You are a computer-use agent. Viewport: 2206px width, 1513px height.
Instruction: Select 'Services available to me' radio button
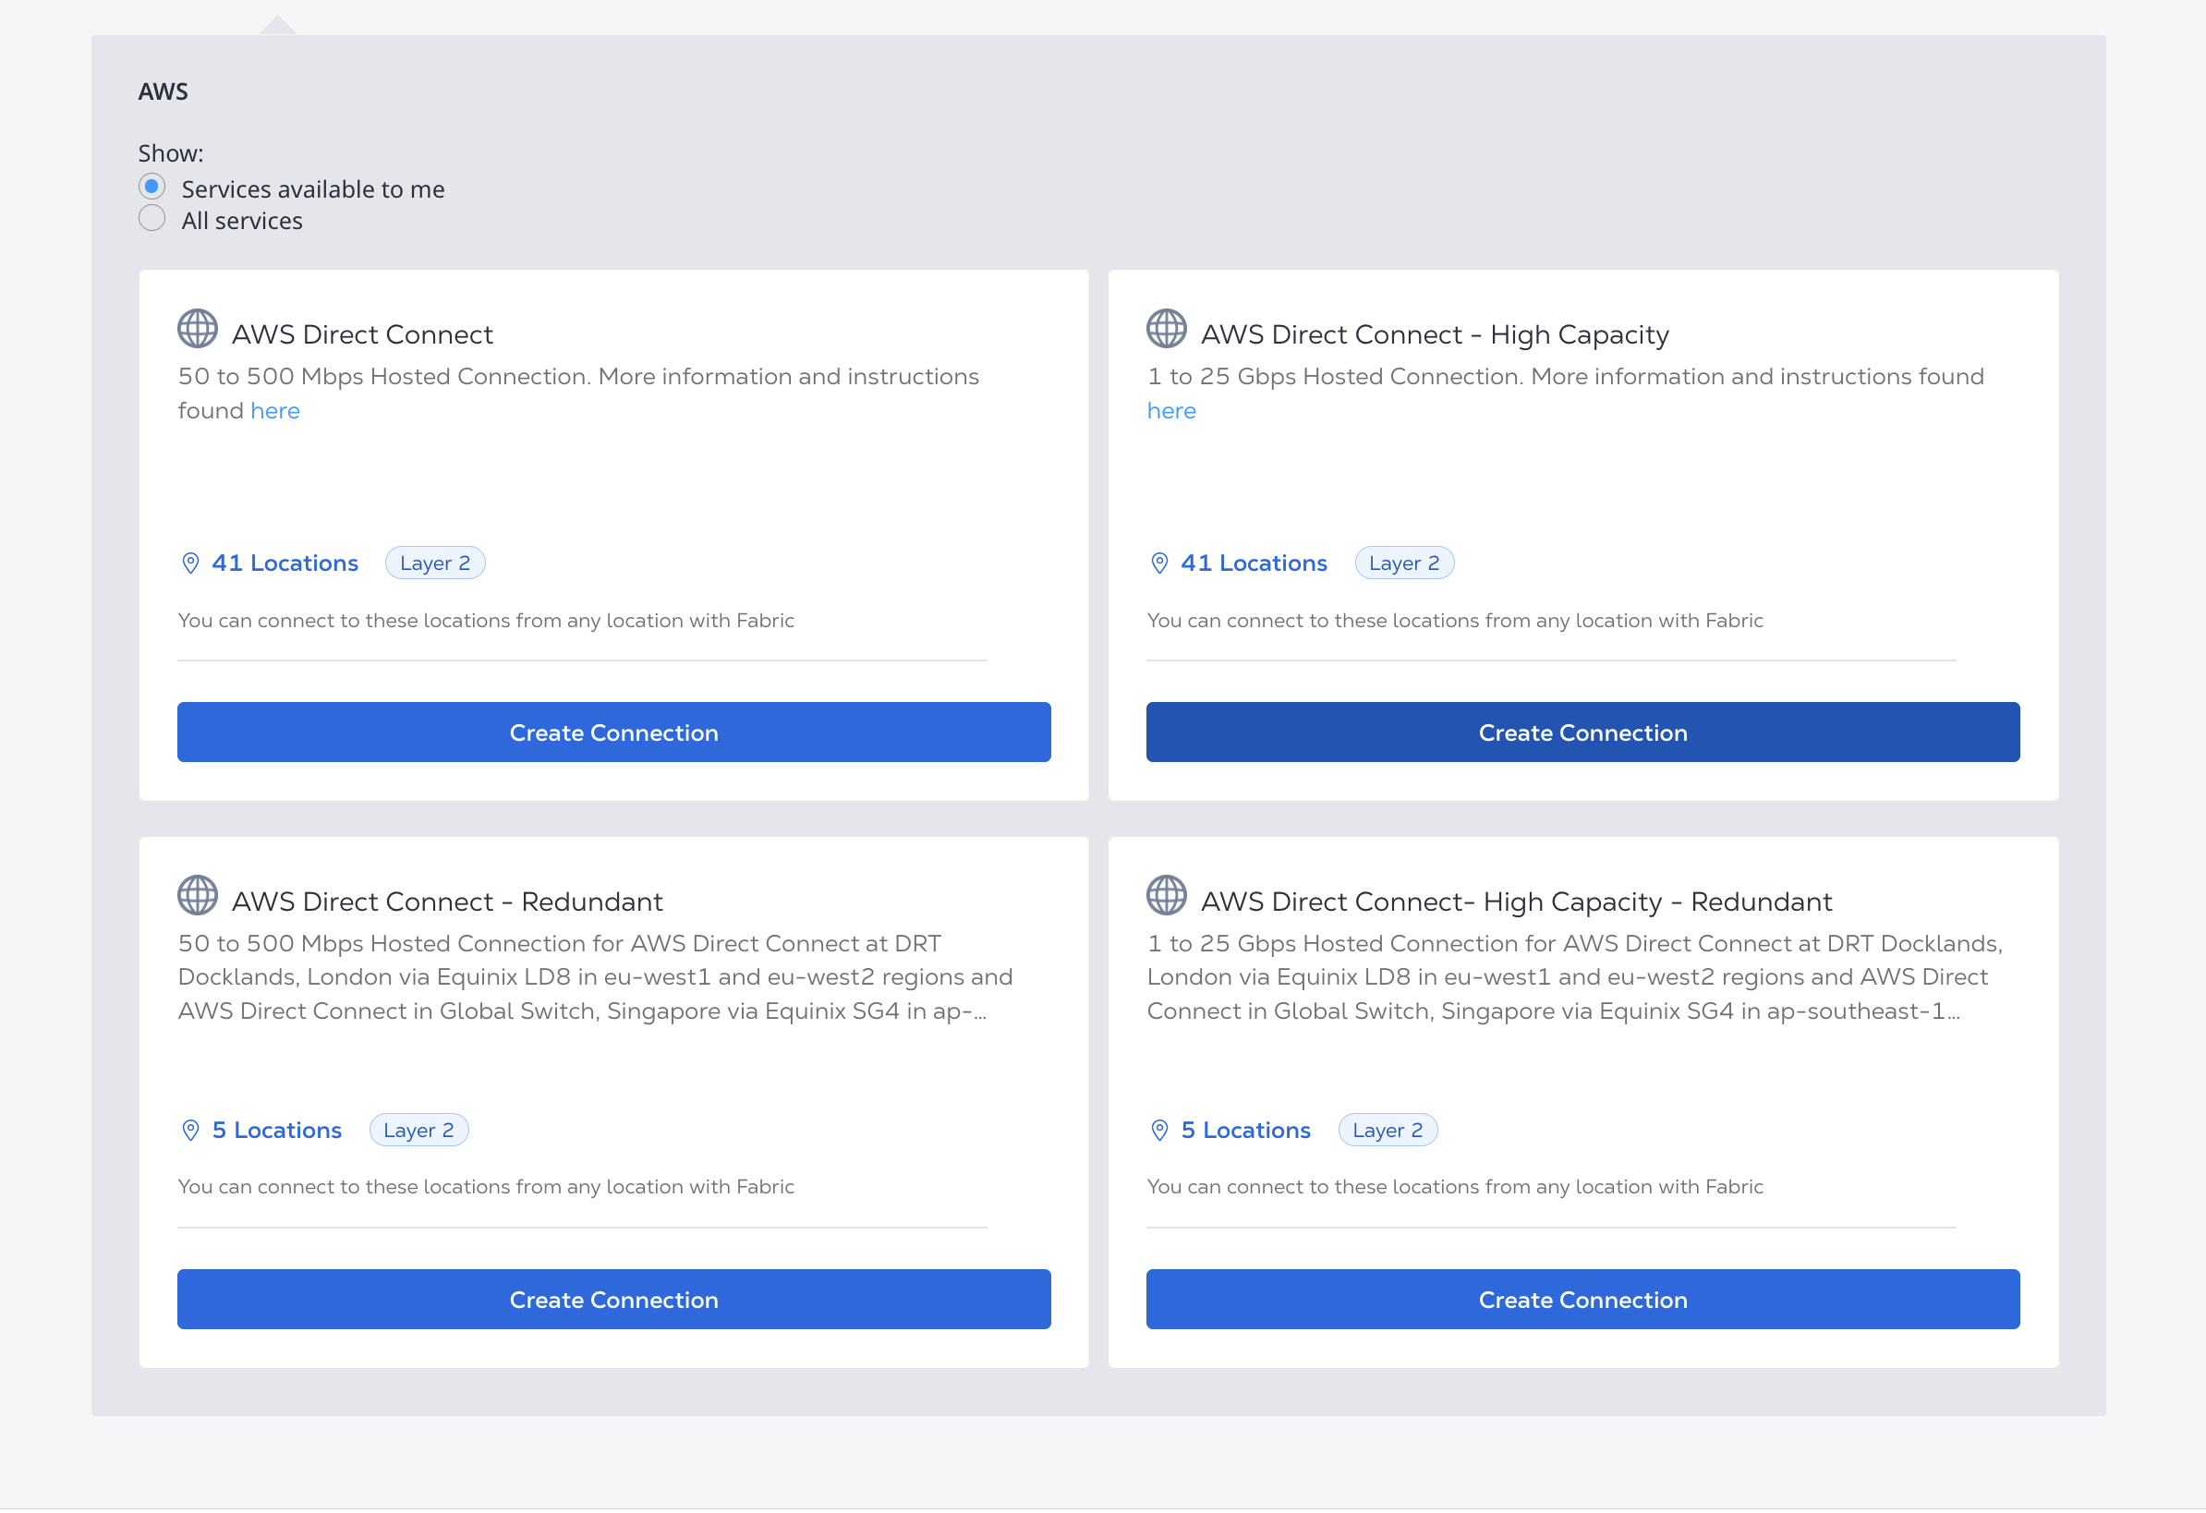point(152,186)
